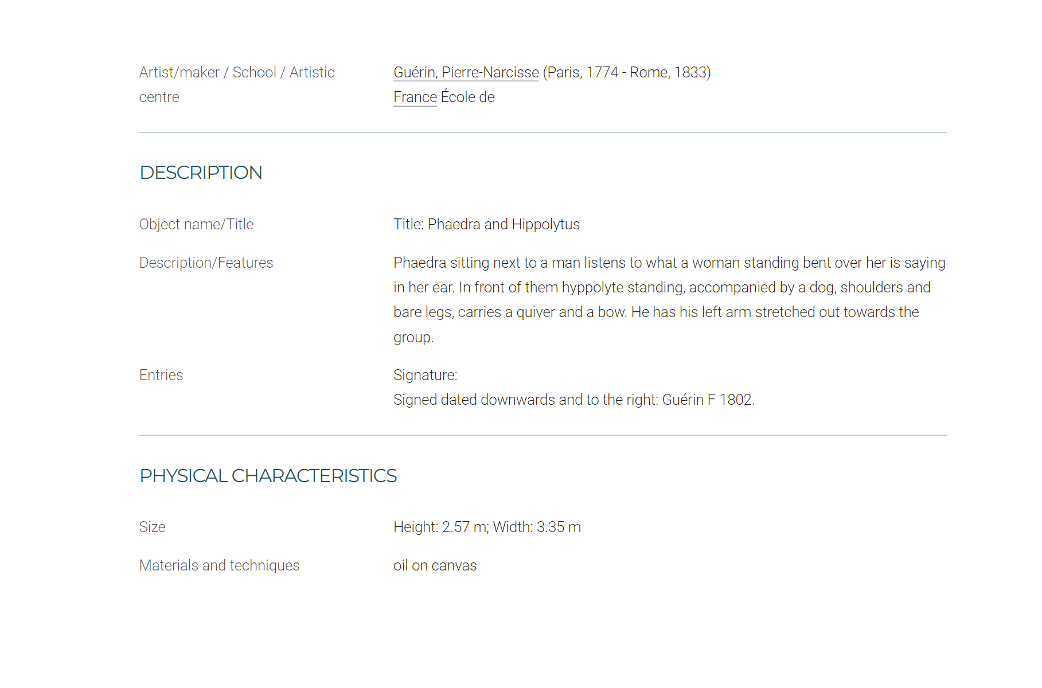The image size is (1042, 688).
Task: Click the line starting Phaedra sitting next to
Action: point(669,263)
